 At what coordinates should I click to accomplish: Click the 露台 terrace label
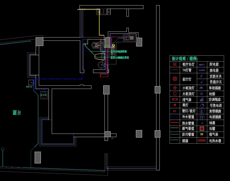click(17, 113)
